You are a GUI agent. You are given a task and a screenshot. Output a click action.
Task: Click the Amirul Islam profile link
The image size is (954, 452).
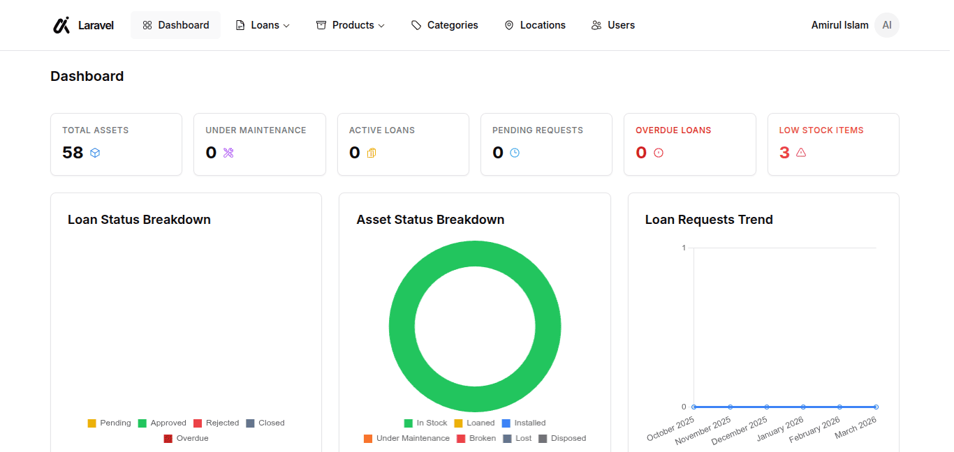839,25
